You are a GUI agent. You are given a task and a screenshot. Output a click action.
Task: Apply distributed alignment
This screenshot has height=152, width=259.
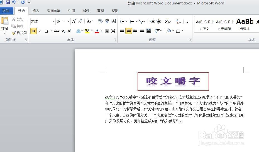point(148,31)
